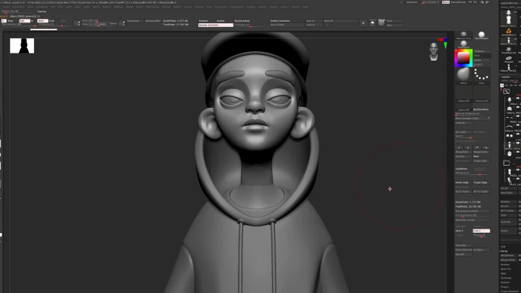Select the Ring3D tool
The image size is (521, 293).
pos(509,59)
